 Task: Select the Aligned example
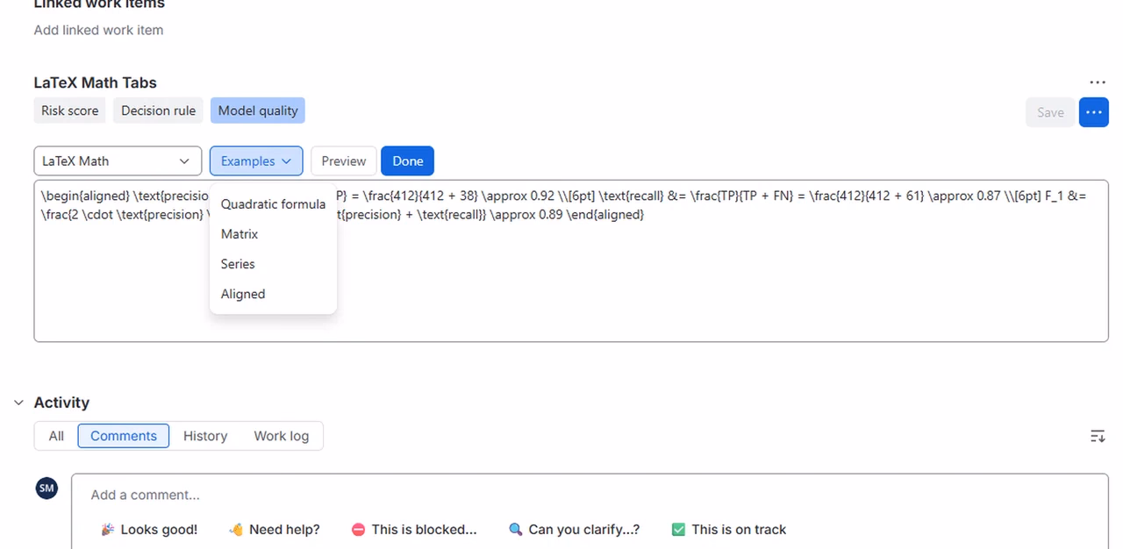click(x=273, y=294)
